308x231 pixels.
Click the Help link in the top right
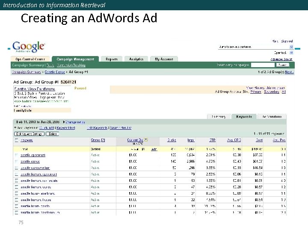[x=275, y=41]
